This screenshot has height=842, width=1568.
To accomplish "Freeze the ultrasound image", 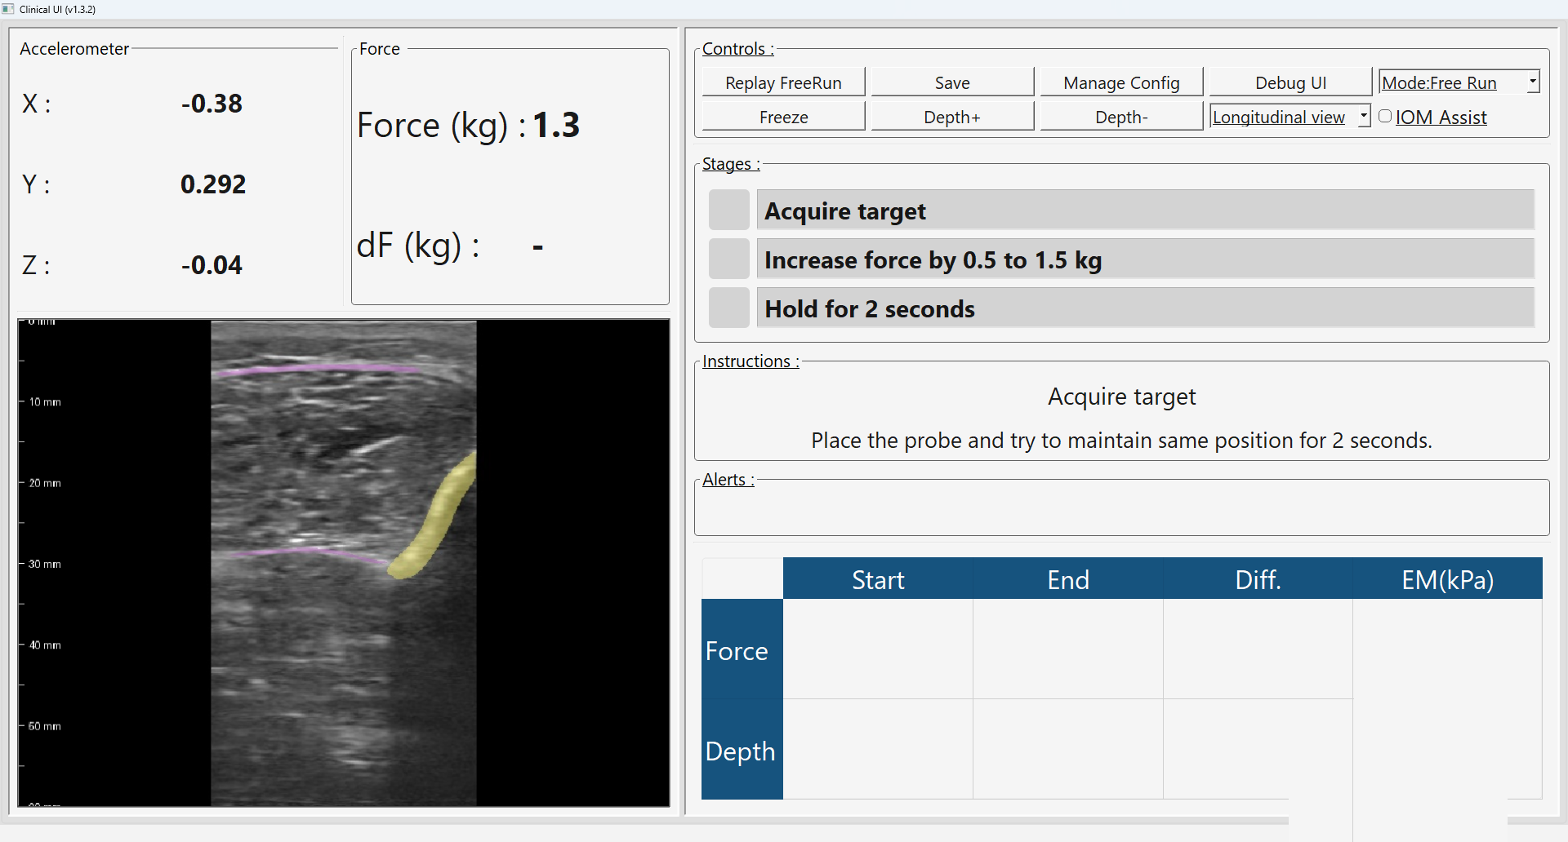I will pos(783,117).
